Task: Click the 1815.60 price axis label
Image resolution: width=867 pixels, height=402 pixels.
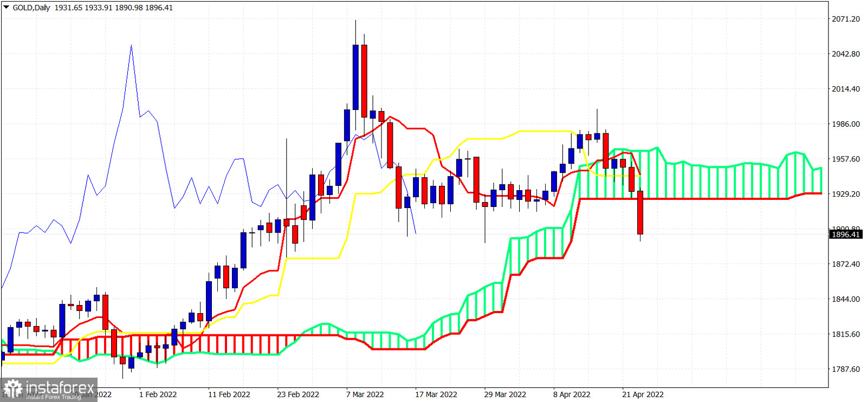Action: point(846,334)
